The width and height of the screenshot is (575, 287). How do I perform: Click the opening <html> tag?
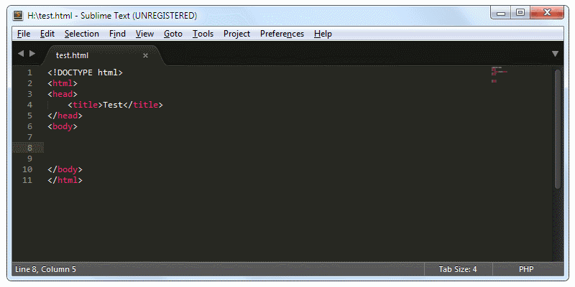[63, 83]
